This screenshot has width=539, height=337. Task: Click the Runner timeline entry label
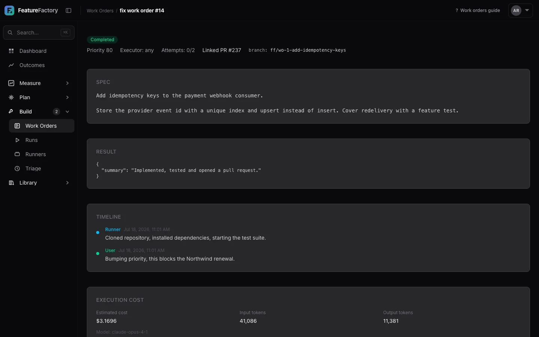tap(113, 230)
